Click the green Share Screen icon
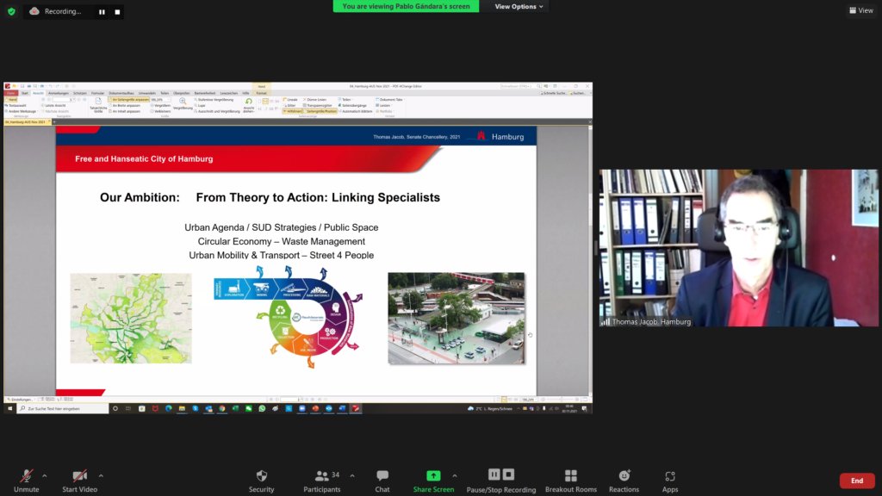The image size is (882, 496). click(x=433, y=475)
